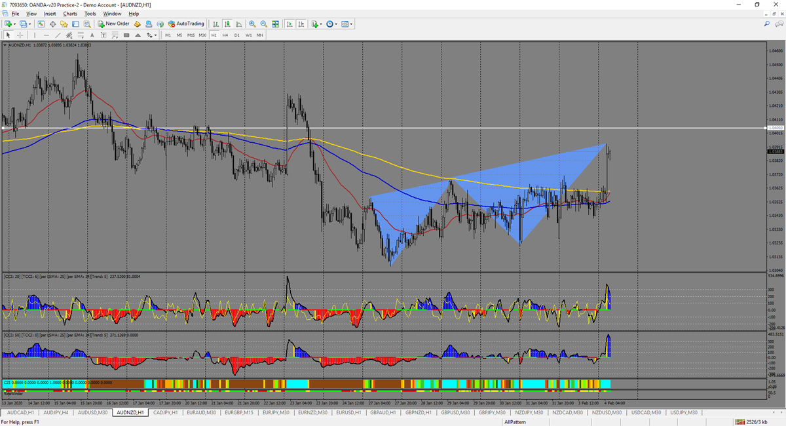Open the View menu
This screenshot has width=786, height=426.
pyautogui.click(x=31, y=13)
